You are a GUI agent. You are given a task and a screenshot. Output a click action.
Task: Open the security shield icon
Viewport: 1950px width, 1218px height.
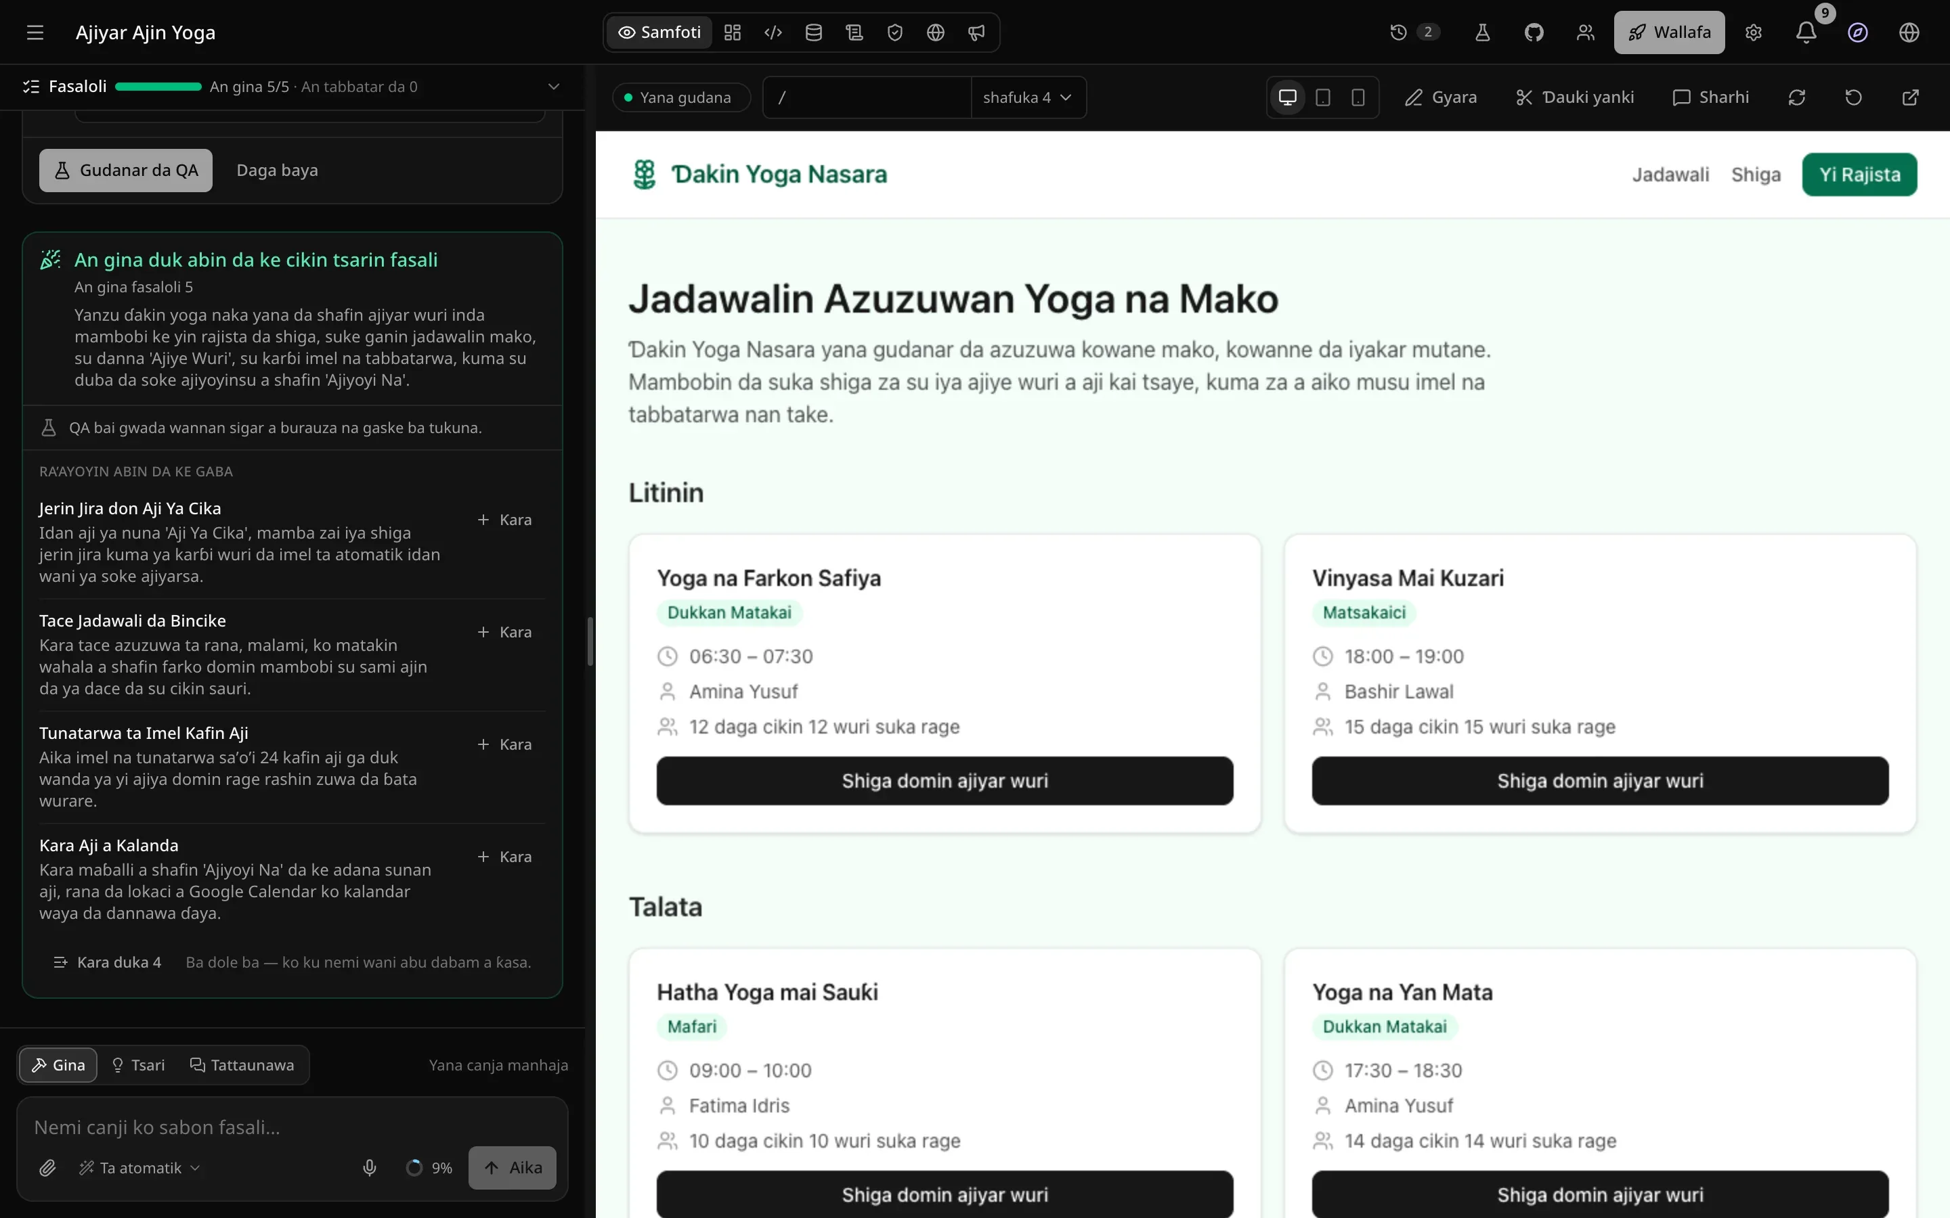[x=894, y=32]
